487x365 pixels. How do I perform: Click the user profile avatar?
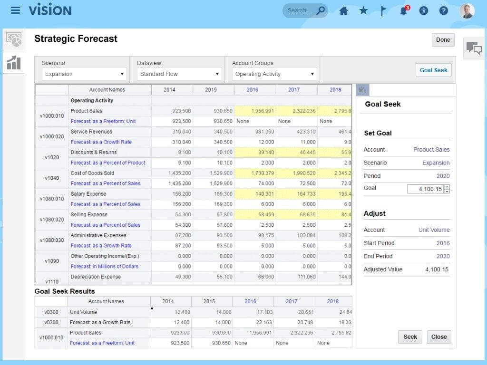(x=467, y=10)
